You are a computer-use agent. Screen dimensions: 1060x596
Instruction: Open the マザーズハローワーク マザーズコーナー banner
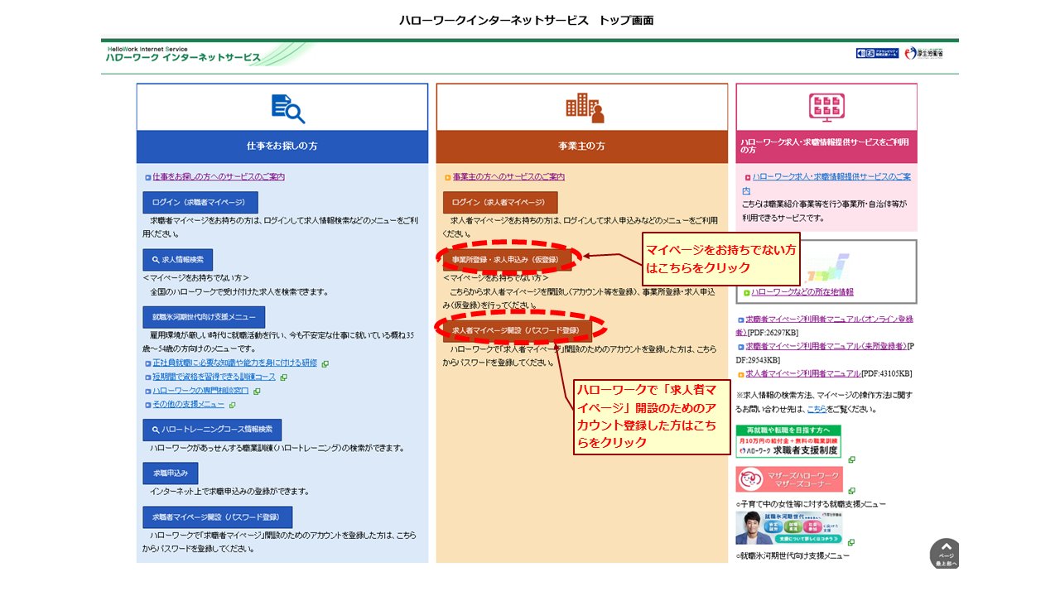(x=789, y=479)
